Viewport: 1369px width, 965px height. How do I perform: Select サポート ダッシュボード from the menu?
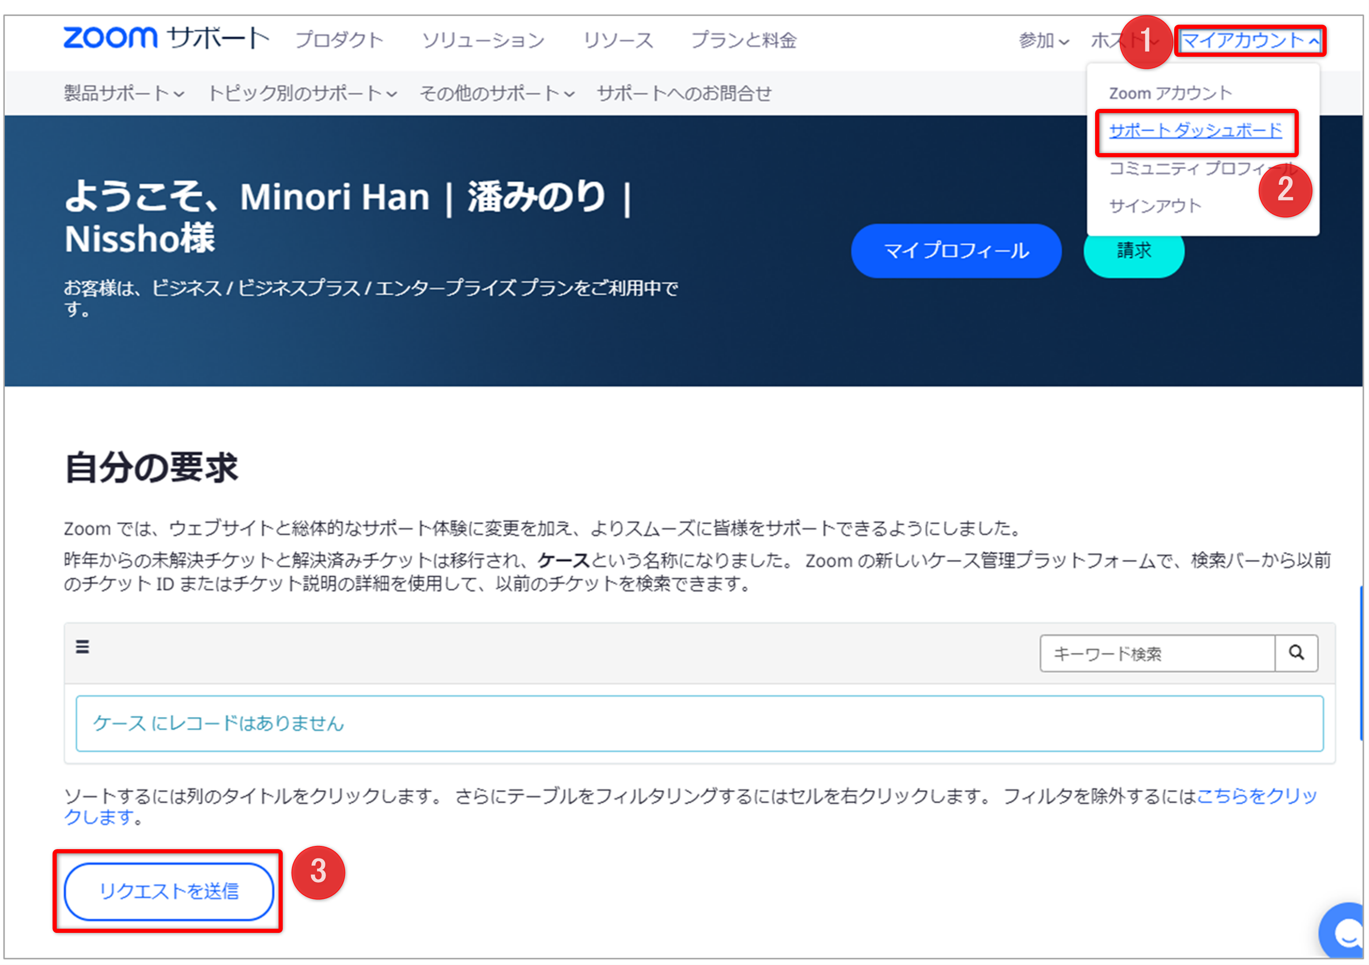coord(1196,130)
